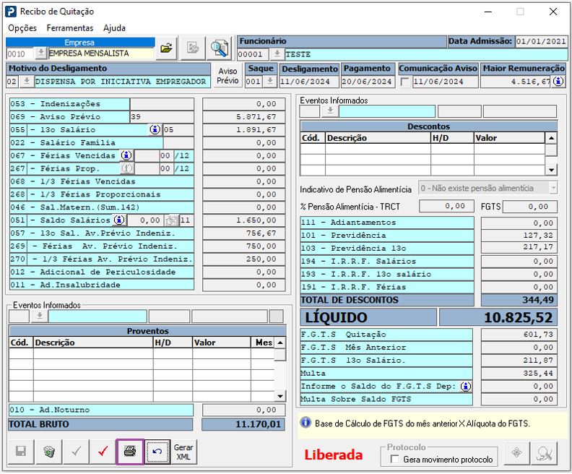Click the Ad.Noturno value field

[243, 410]
